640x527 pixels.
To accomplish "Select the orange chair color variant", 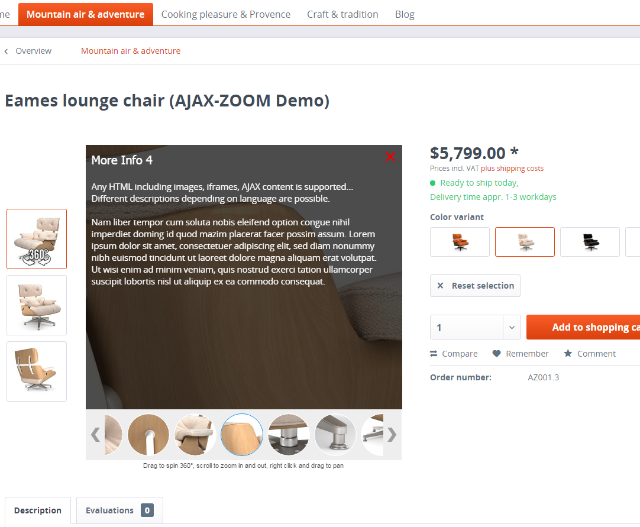I will point(460,242).
